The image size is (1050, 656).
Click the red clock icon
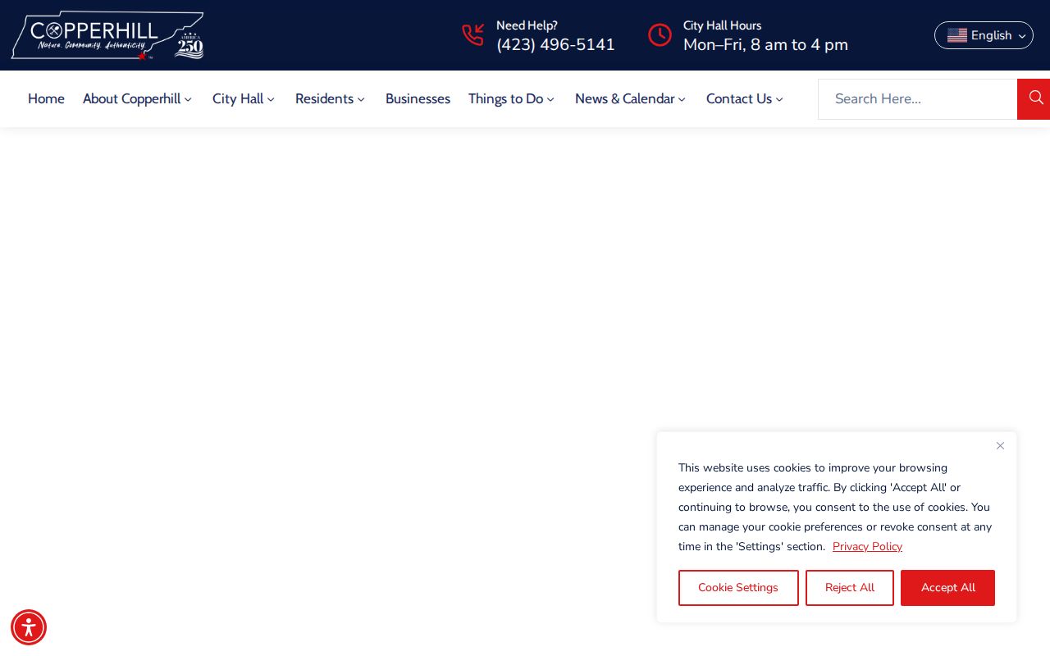tap(660, 35)
